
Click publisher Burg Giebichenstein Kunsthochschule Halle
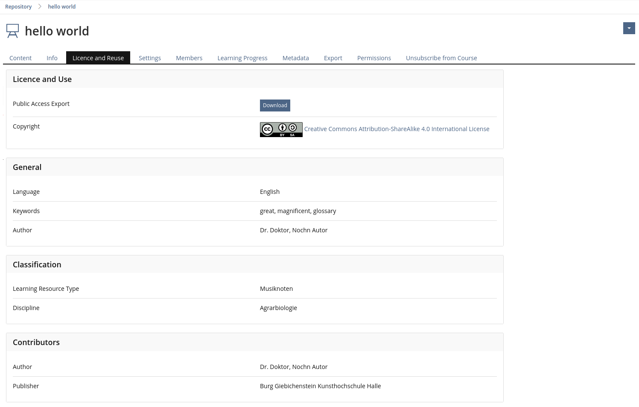tap(320, 386)
